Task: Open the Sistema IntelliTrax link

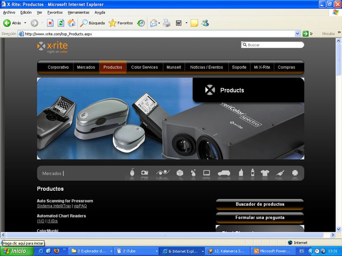Action: (54, 206)
